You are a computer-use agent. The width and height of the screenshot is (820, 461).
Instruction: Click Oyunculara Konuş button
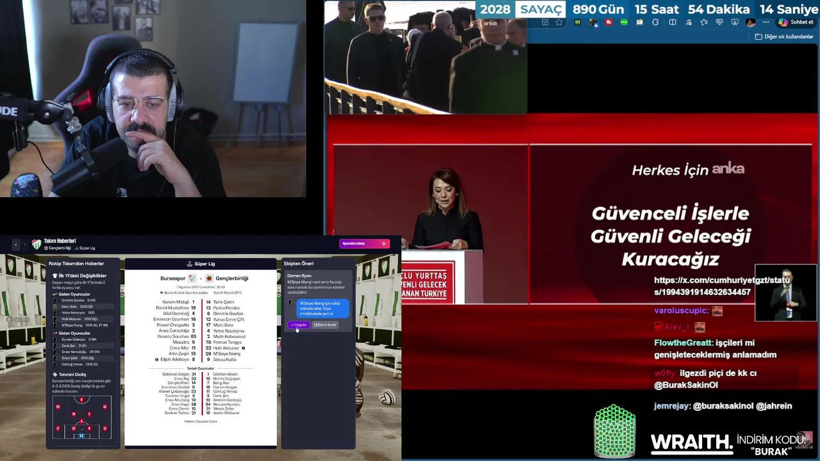(x=365, y=243)
